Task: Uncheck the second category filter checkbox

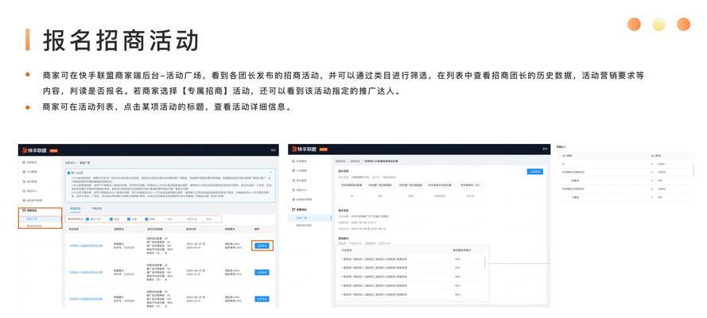Action: pos(111,219)
